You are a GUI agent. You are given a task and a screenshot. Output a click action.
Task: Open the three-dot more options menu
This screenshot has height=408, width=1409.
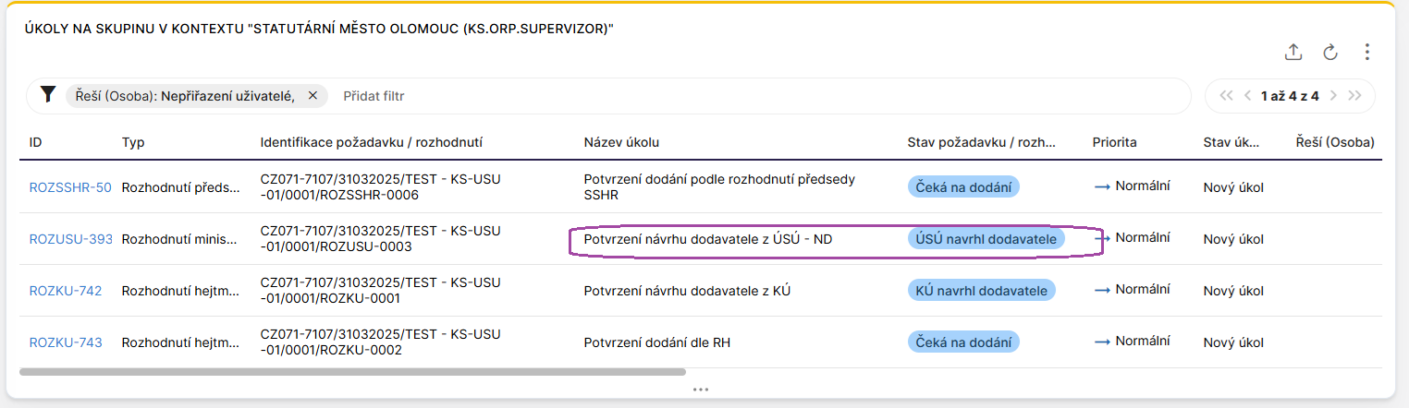click(x=1367, y=52)
